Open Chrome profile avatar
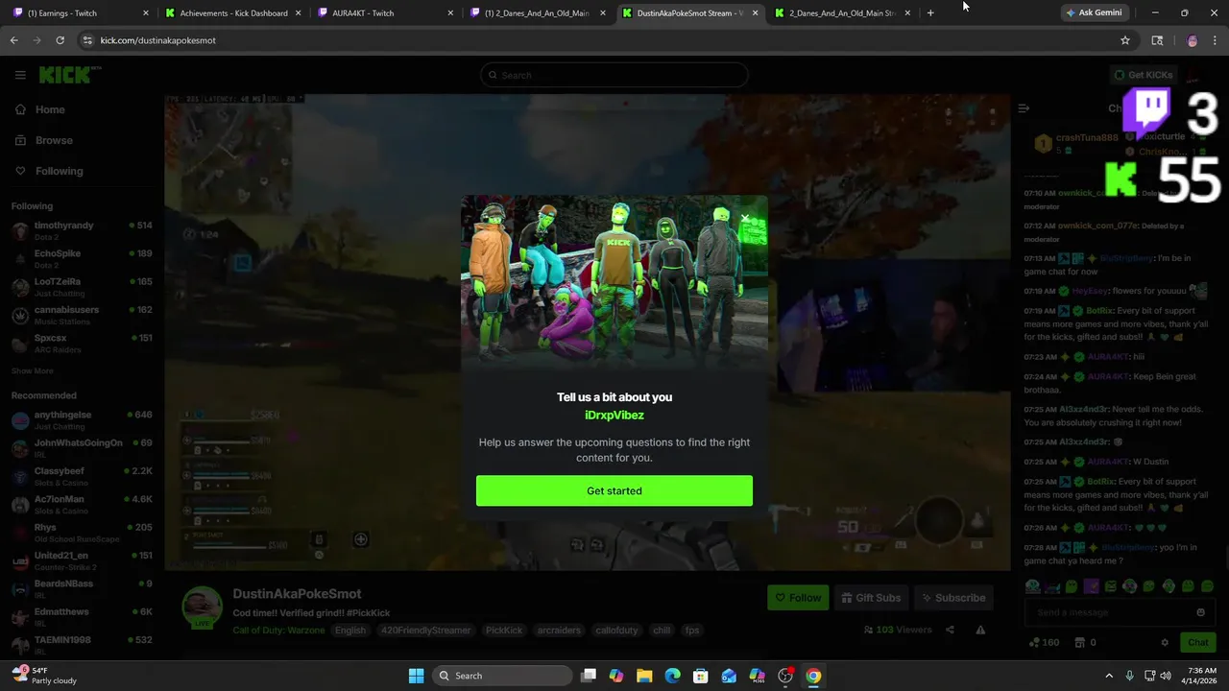 tap(1192, 40)
